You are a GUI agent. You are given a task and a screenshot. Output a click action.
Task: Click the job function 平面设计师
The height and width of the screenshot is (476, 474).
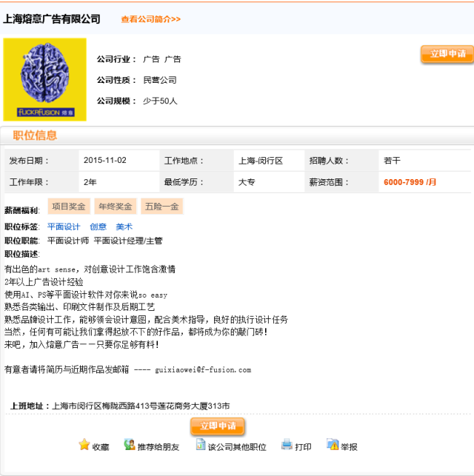[x=68, y=241]
